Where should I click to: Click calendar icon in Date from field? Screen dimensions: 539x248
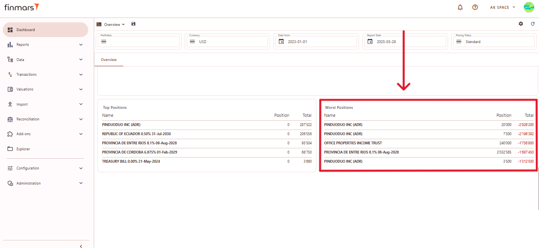(281, 41)
